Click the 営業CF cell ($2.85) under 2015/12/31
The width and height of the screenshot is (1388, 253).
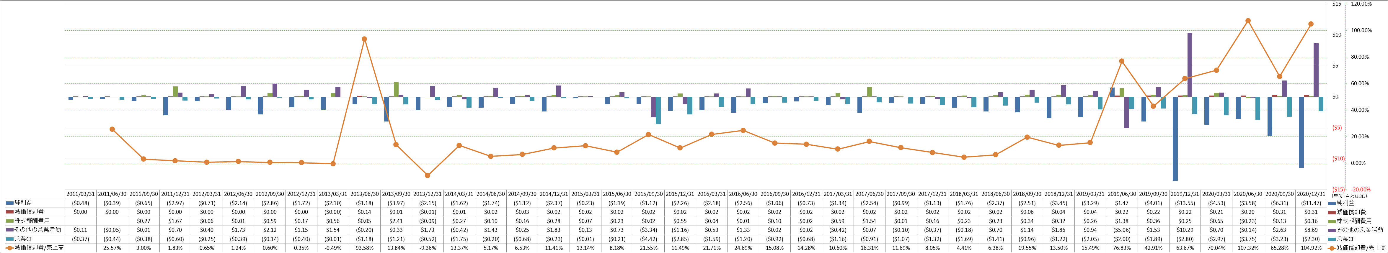pyautogui.click(x=680, y=239)
